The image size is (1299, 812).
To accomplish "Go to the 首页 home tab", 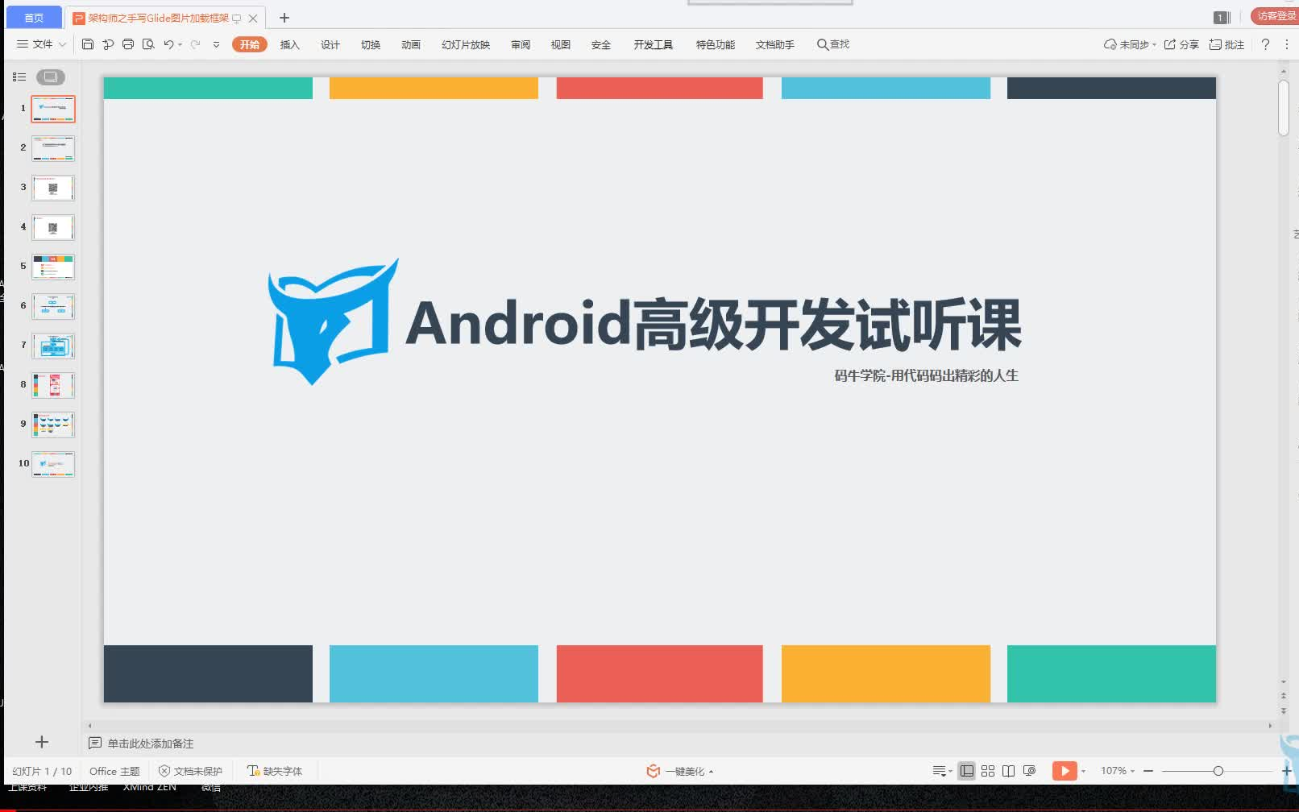I will [34, 17].
